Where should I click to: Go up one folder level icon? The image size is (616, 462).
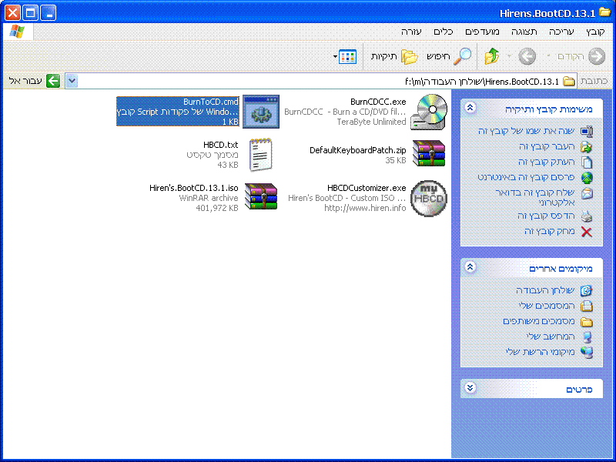492,56
